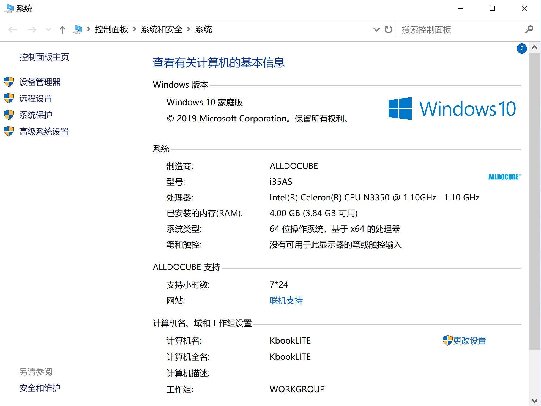Click the vertical scrollbar down arrow
The width and height of the screenshot is (541, 406).
[x=534, y=400]
